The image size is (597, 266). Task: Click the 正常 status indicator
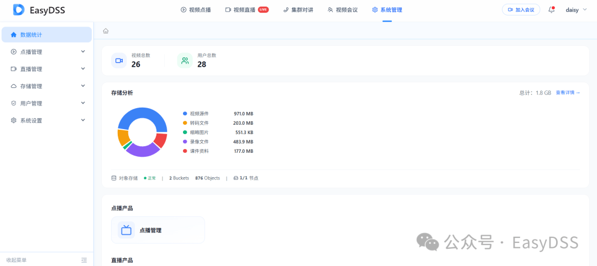150,178
